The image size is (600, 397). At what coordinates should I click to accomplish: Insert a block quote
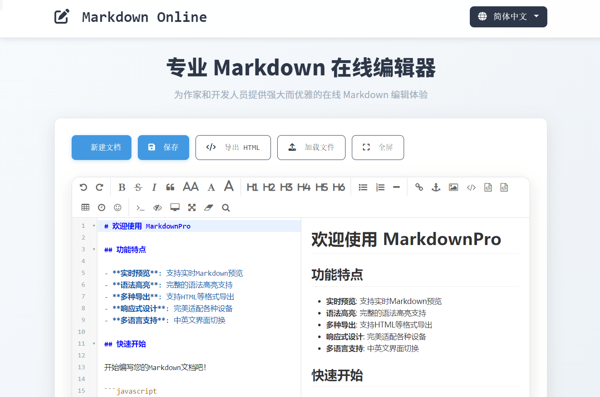click(x=170, y=187)
